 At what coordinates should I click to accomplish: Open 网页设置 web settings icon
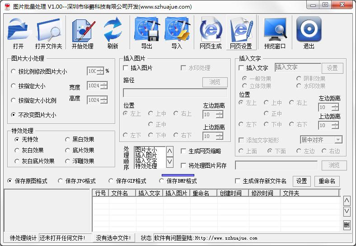point(241,33)
